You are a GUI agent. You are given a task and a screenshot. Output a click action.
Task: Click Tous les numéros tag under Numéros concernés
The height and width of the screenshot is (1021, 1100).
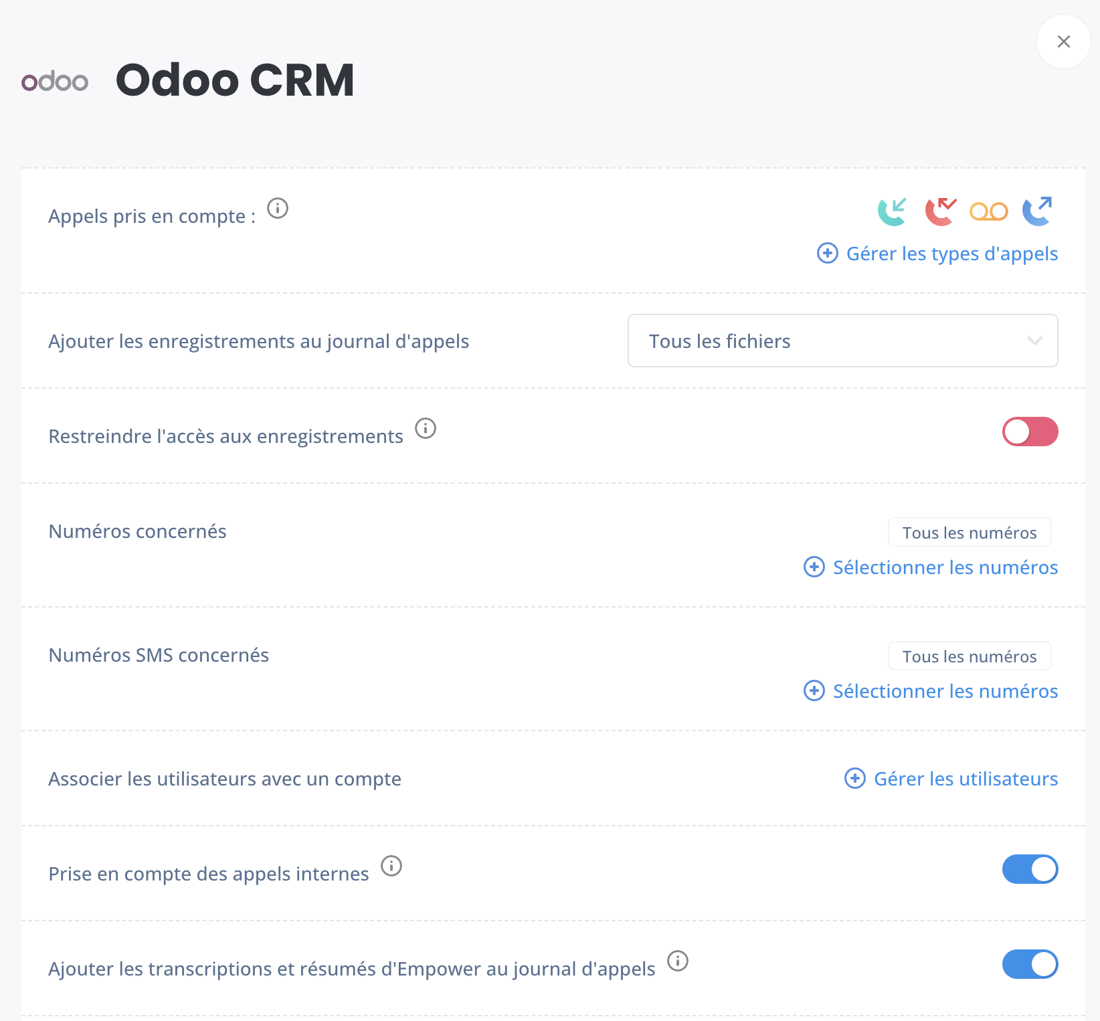[x=970, y=533]
